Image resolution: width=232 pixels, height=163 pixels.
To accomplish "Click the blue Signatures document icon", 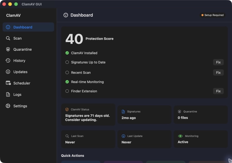I will pos(123,111).
